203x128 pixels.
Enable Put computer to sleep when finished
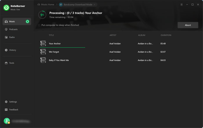(x=39, y=25)
